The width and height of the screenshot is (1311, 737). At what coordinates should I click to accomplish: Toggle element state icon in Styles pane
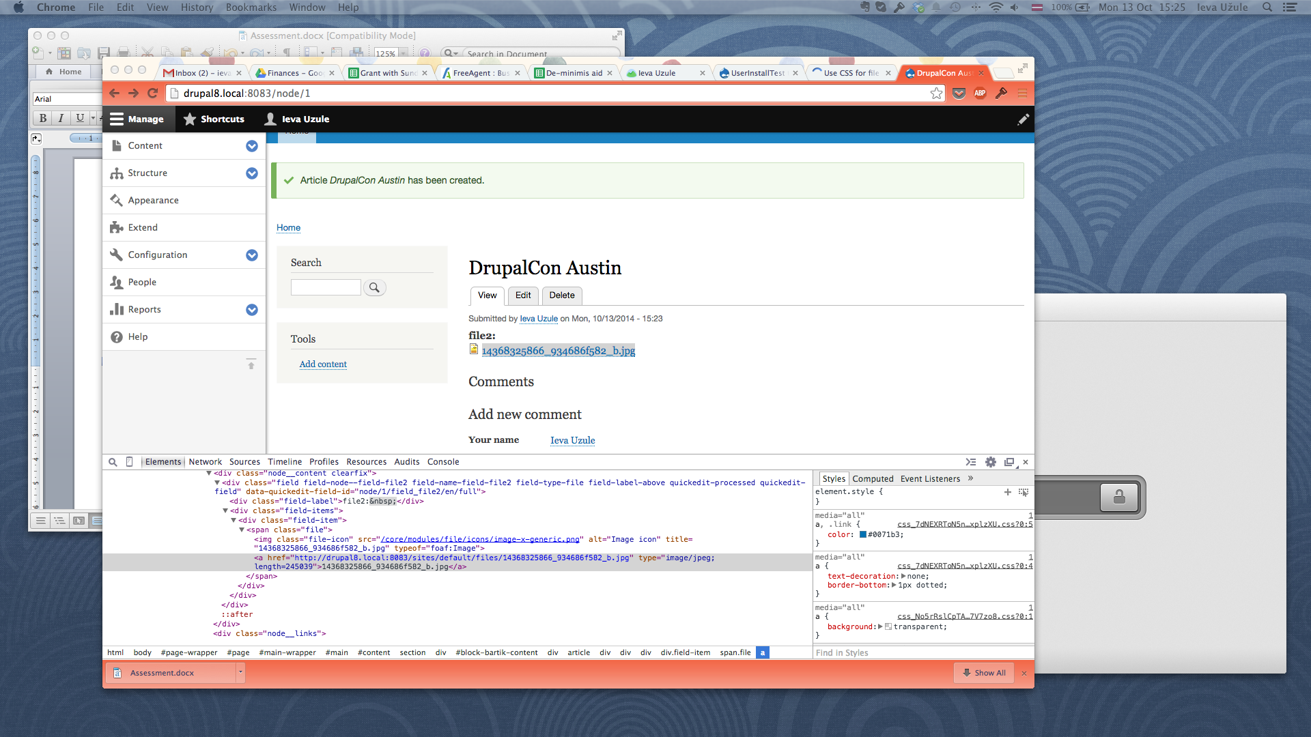[x=1023, y=491]
